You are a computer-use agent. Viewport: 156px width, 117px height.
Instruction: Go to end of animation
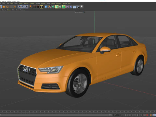(141, 115)
